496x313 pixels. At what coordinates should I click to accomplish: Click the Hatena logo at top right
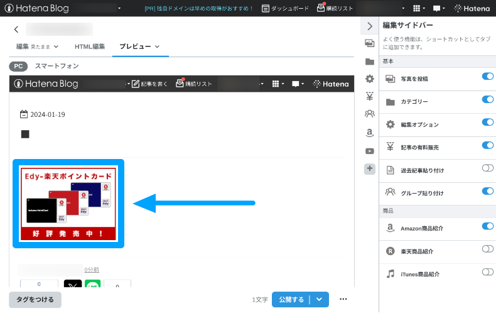[x=472, y=9]
